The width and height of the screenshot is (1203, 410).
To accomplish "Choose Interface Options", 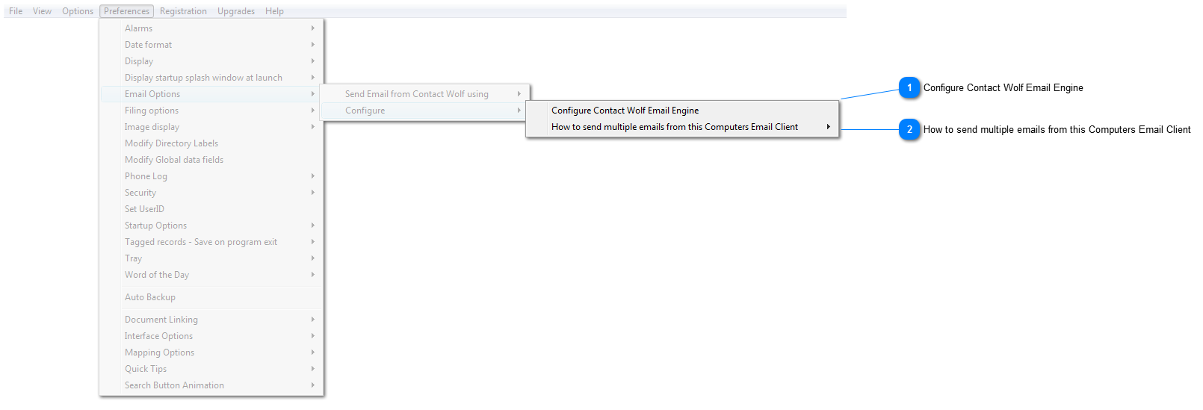I will [x=211, y=336].
